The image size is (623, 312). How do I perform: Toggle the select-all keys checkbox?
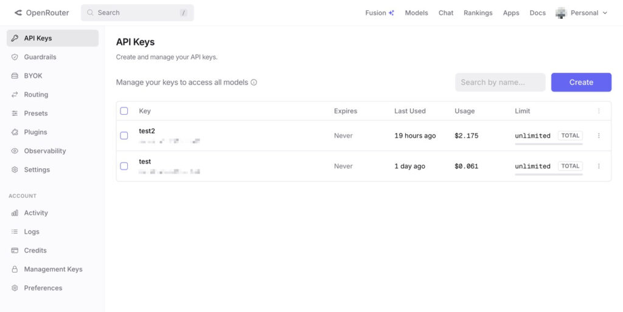pos(124,111)
